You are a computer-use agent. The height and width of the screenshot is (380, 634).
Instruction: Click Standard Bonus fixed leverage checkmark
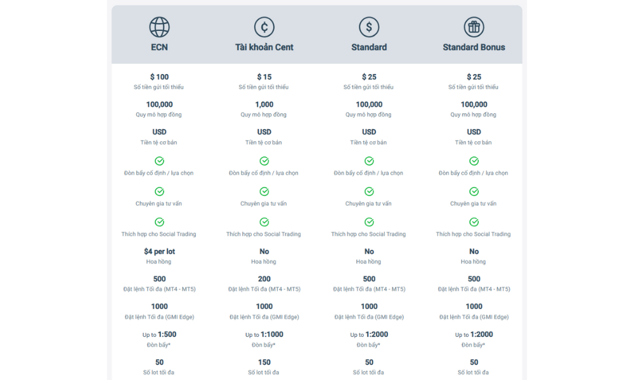pos(474,161)
